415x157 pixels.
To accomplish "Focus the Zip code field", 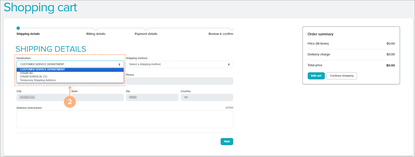I will (x=152, y=97).
